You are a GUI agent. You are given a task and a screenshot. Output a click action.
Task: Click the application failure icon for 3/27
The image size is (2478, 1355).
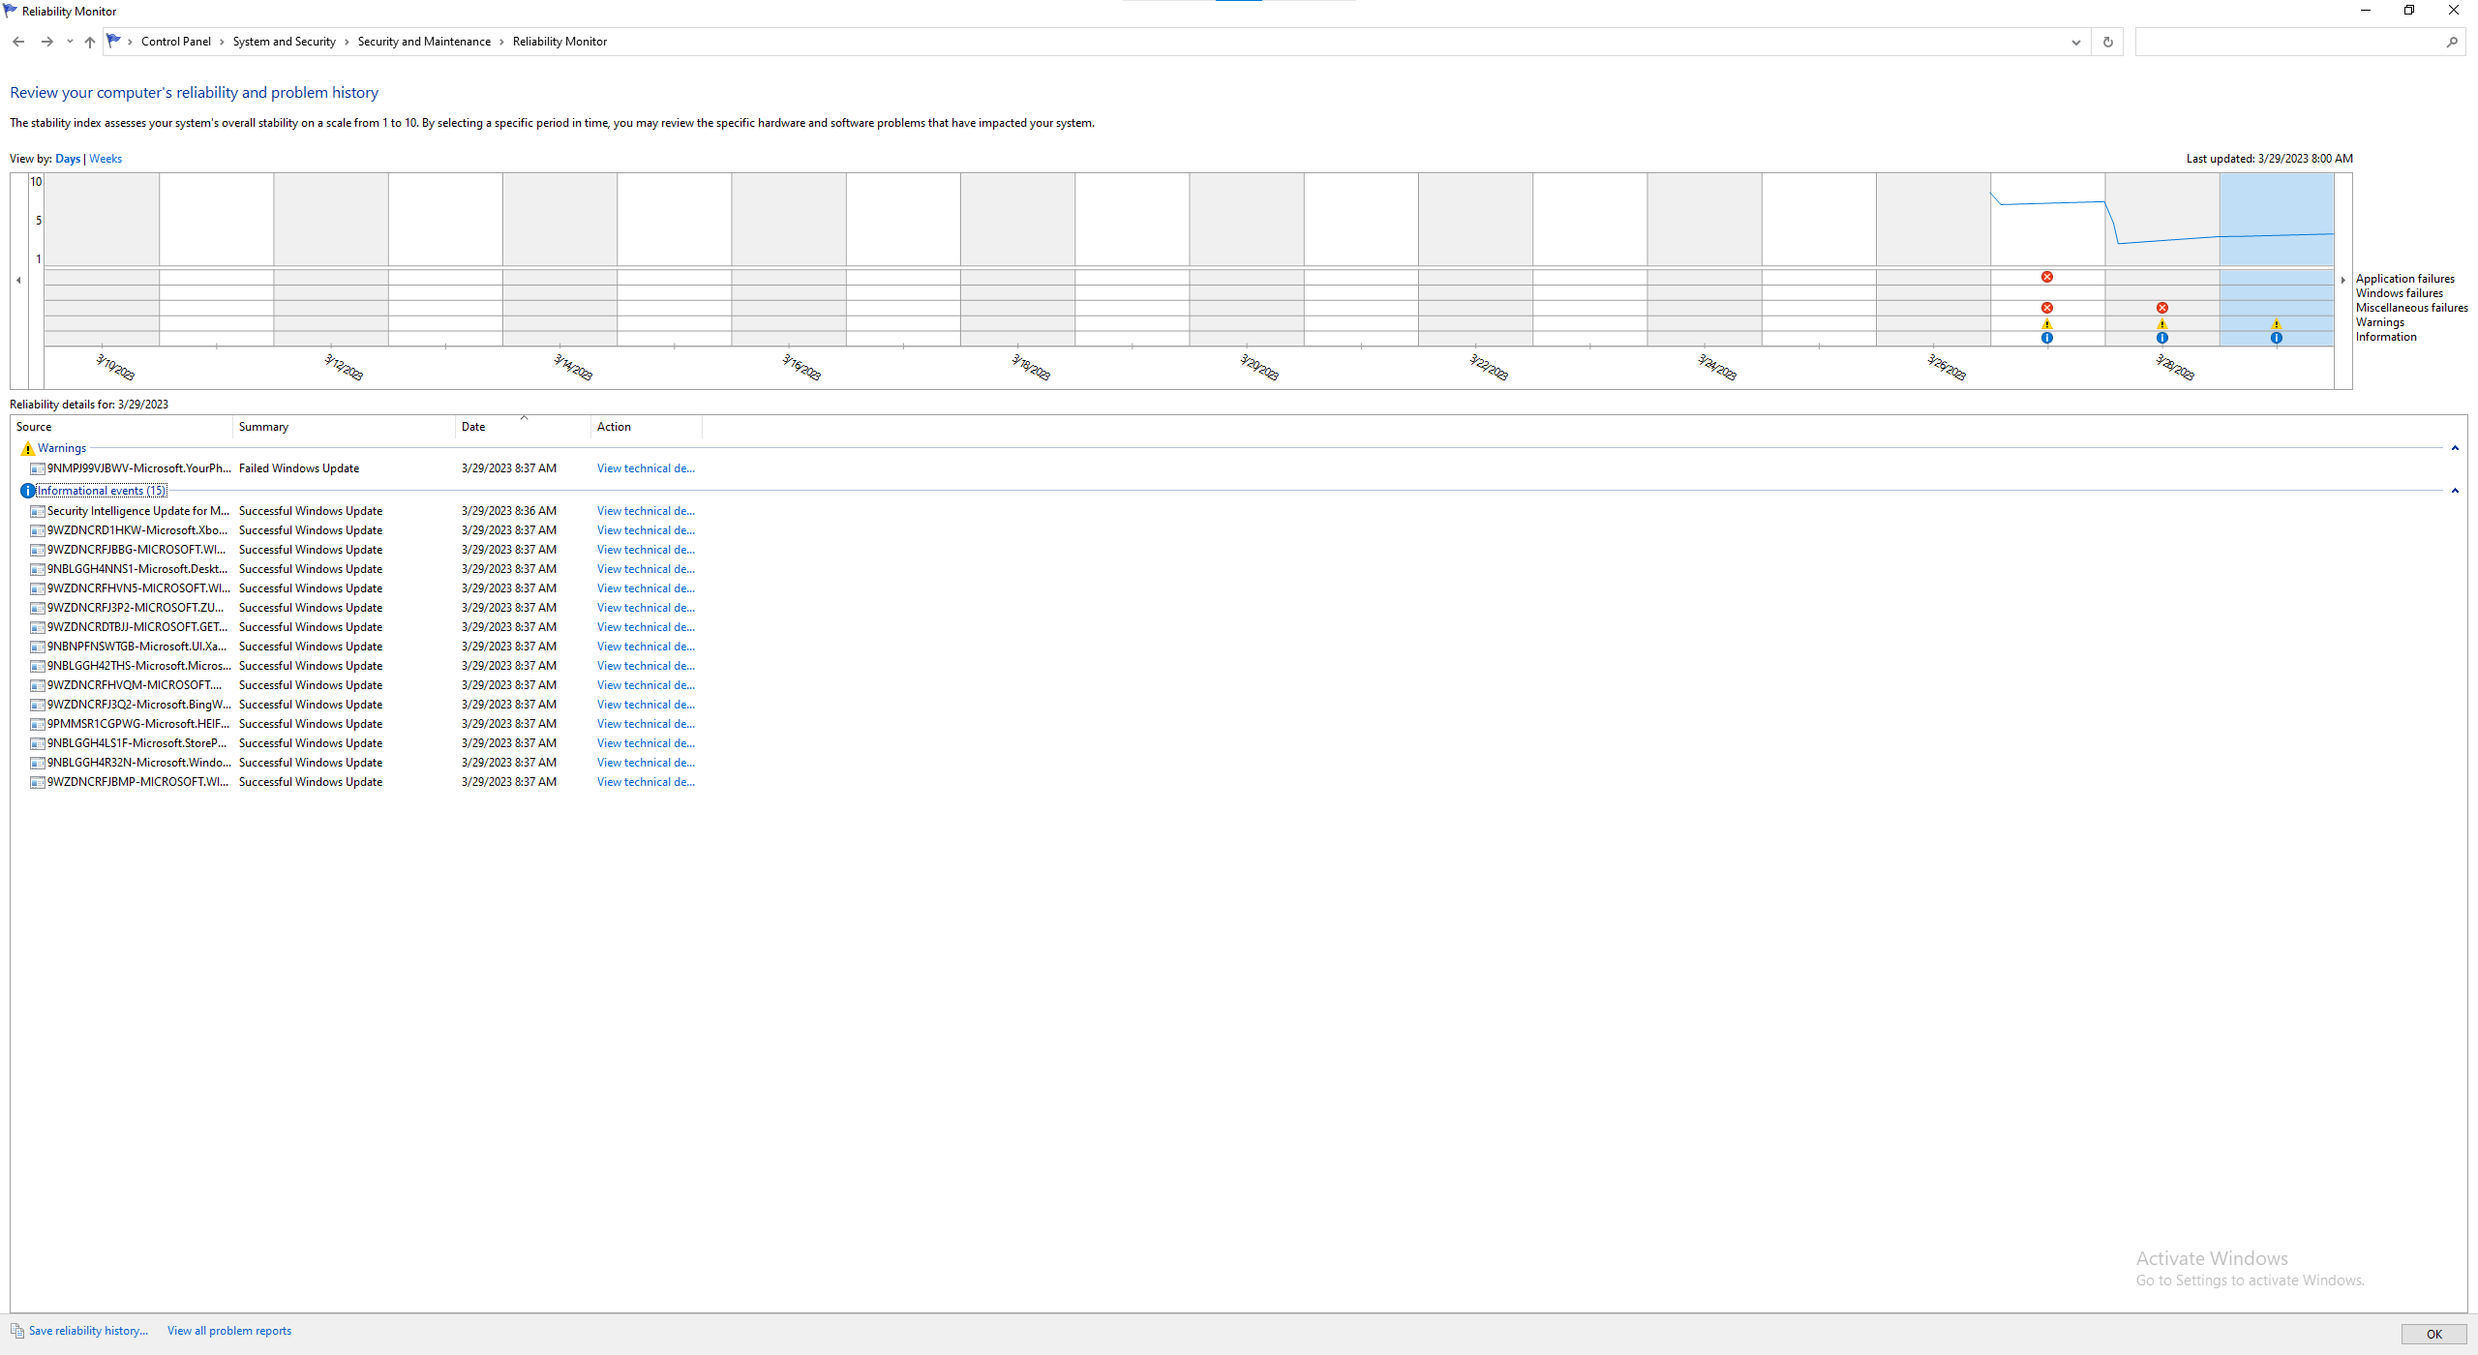[x=2047, y=277]
